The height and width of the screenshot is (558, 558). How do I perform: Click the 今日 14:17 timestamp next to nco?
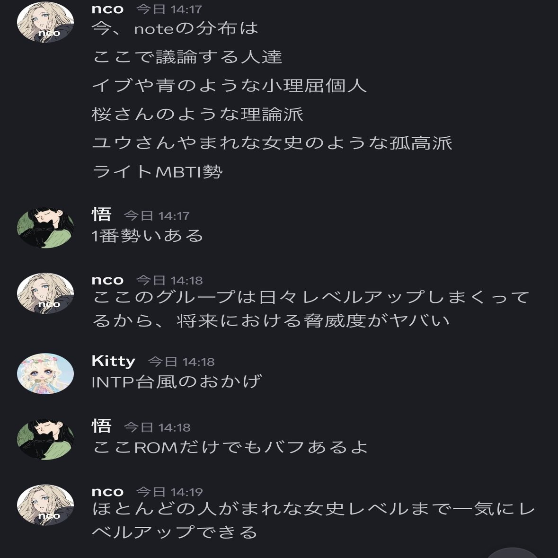(169, 9)
